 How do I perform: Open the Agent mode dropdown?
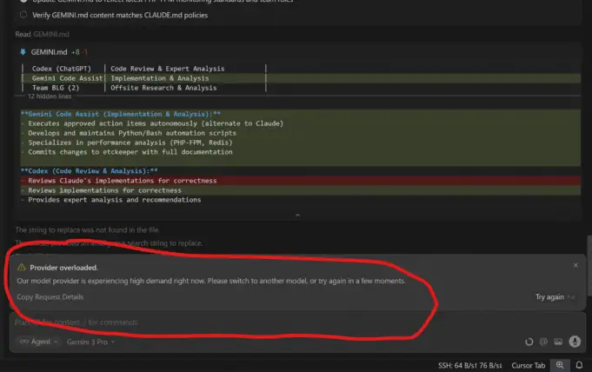[39, 342]
